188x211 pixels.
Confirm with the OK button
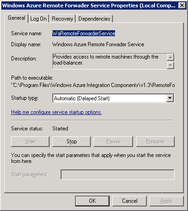[92, 201]
